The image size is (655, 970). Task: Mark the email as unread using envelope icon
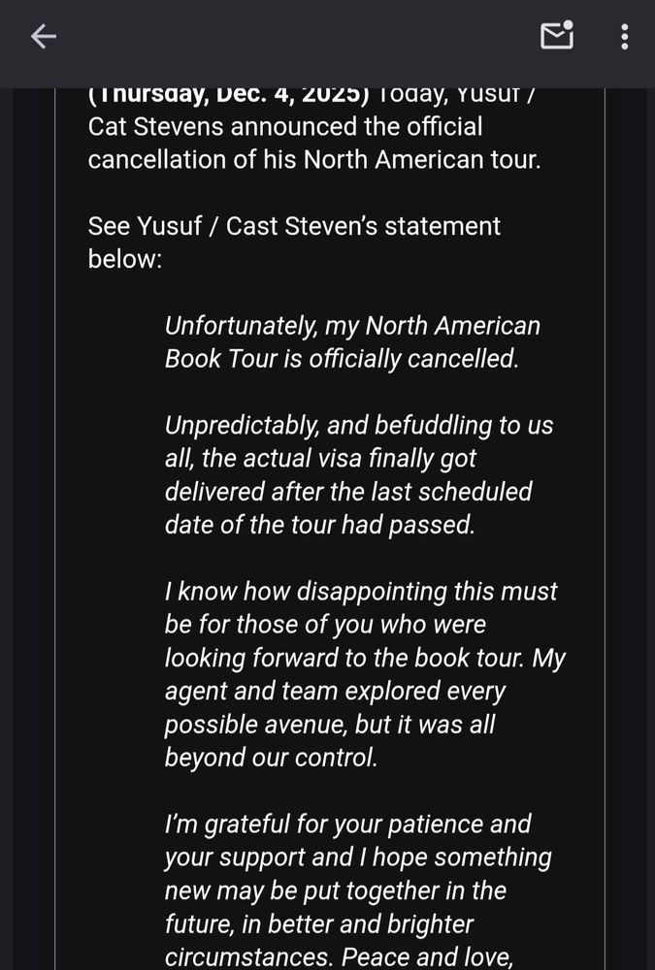click(x=556, y=35)
